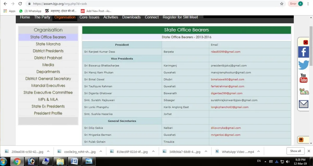313x166 pixels.
Task: Open the File Explorer folder taskbar icon
Action: [60, 162]
